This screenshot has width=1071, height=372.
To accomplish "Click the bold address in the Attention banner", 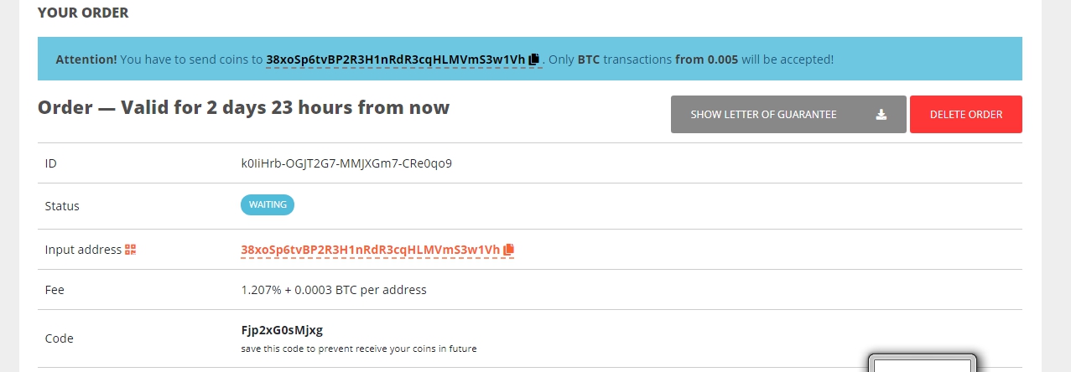I will (x=395, y=59).
